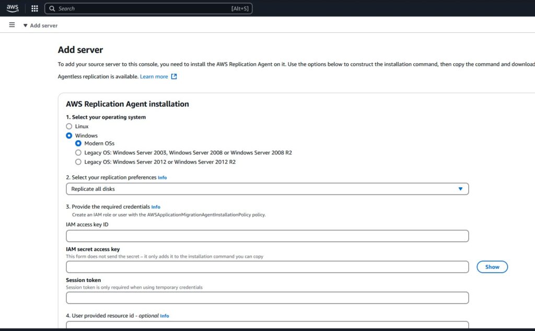Show the IAM secret access key
The image size is (535, 331).
coord(492,267)
